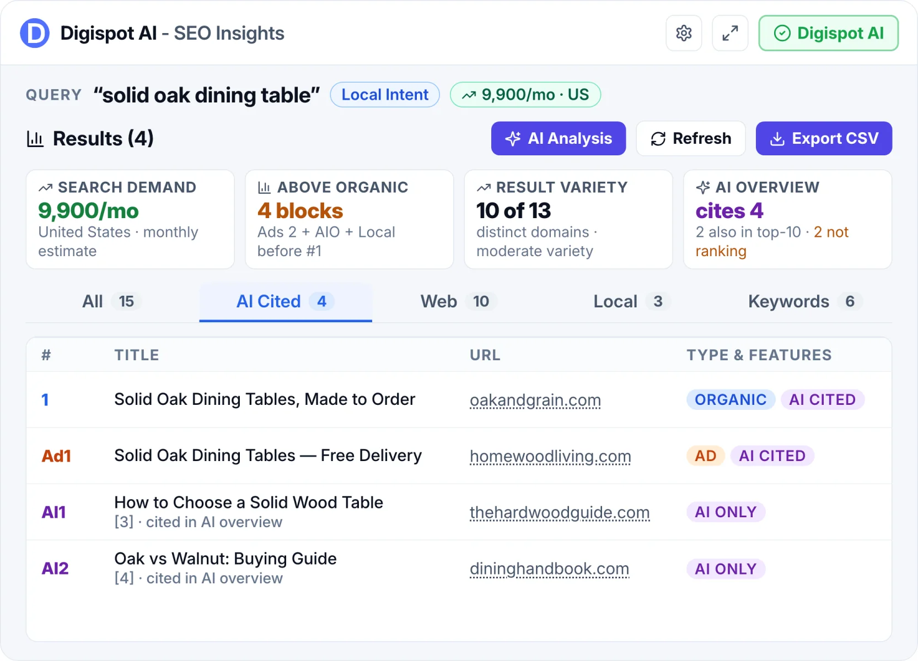Select 'Solid Oak Dining Tables — Free Delivery' title
The height and width of the screenshot is (661, 918).
[x=268, y=456]
